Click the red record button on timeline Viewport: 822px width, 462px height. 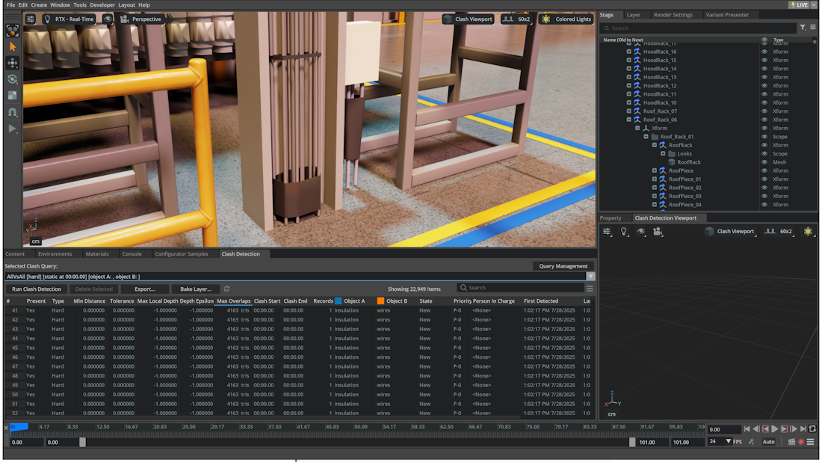pos(801,442)
